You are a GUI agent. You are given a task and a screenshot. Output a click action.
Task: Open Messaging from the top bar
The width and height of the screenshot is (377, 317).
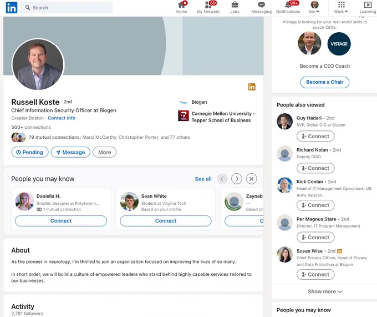point(261,7)
